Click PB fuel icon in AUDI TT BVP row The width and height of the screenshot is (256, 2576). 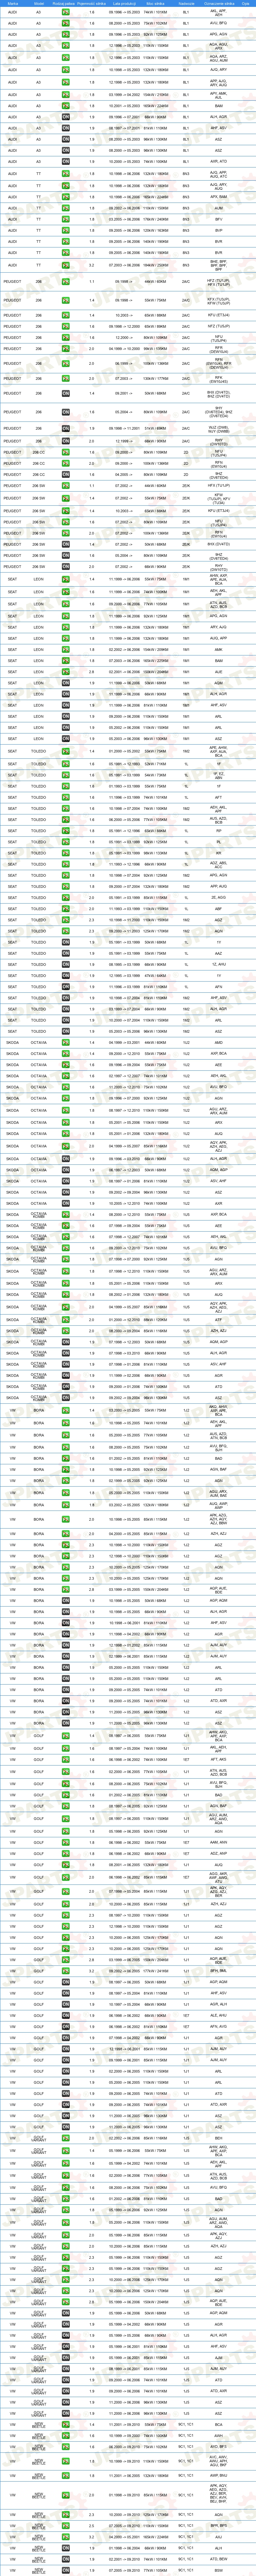[66, 230]
